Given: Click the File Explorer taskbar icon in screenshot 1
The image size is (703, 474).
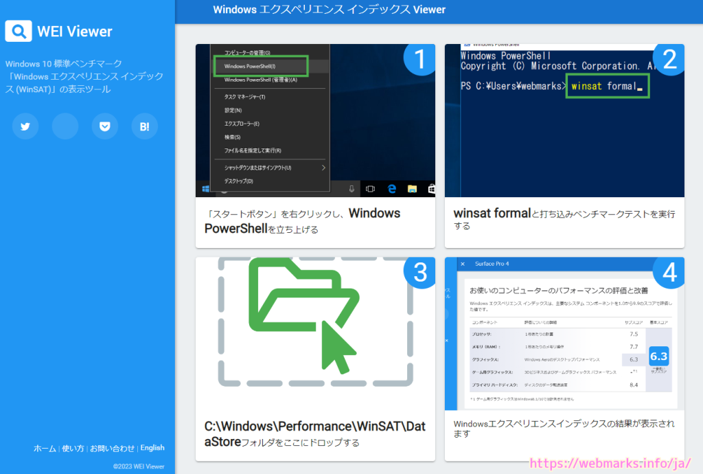Looking at the screenshot, I should pyautogui.click(x=412, y=188).
